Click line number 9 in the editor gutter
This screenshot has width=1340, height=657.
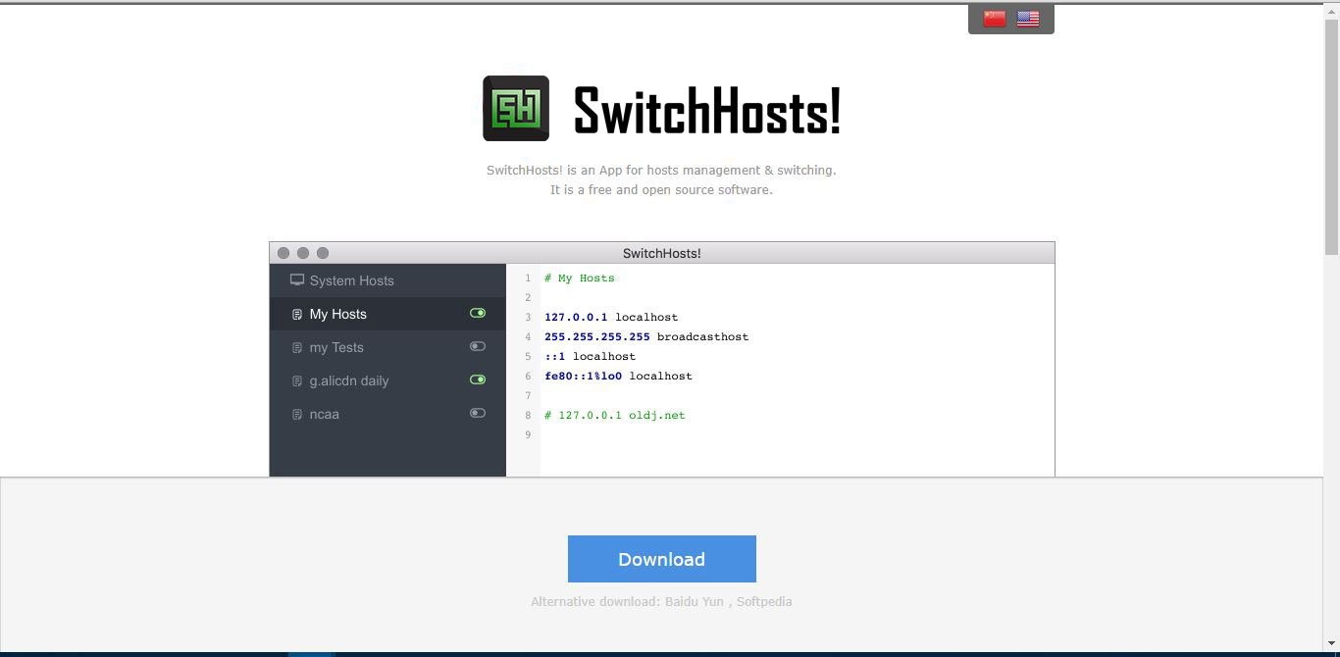pyautogui.click(x=528, y=435)
